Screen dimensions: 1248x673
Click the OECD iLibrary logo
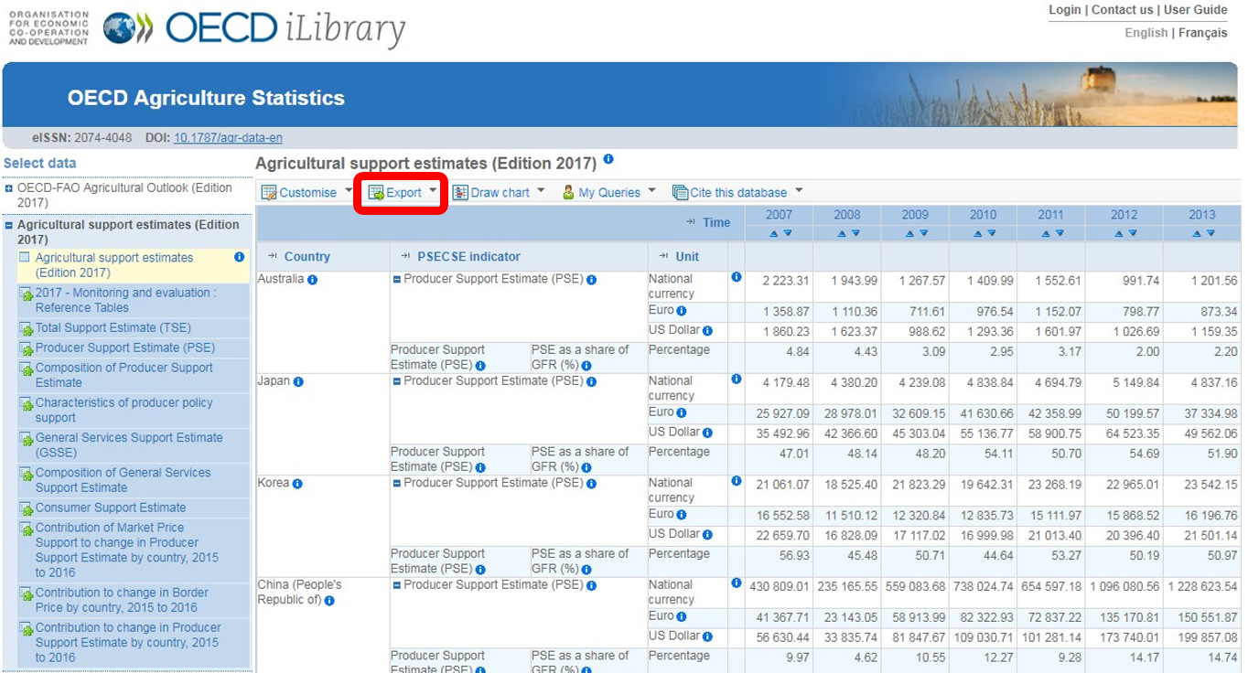click(x=254, y=29)
